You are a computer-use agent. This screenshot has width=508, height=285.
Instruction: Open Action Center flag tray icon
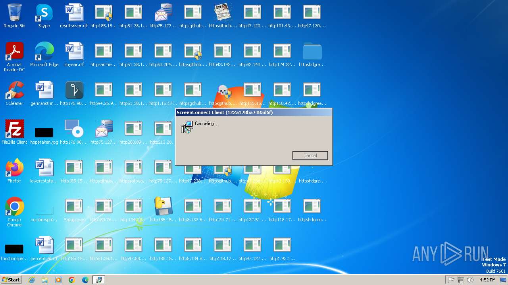click(451, 280)
